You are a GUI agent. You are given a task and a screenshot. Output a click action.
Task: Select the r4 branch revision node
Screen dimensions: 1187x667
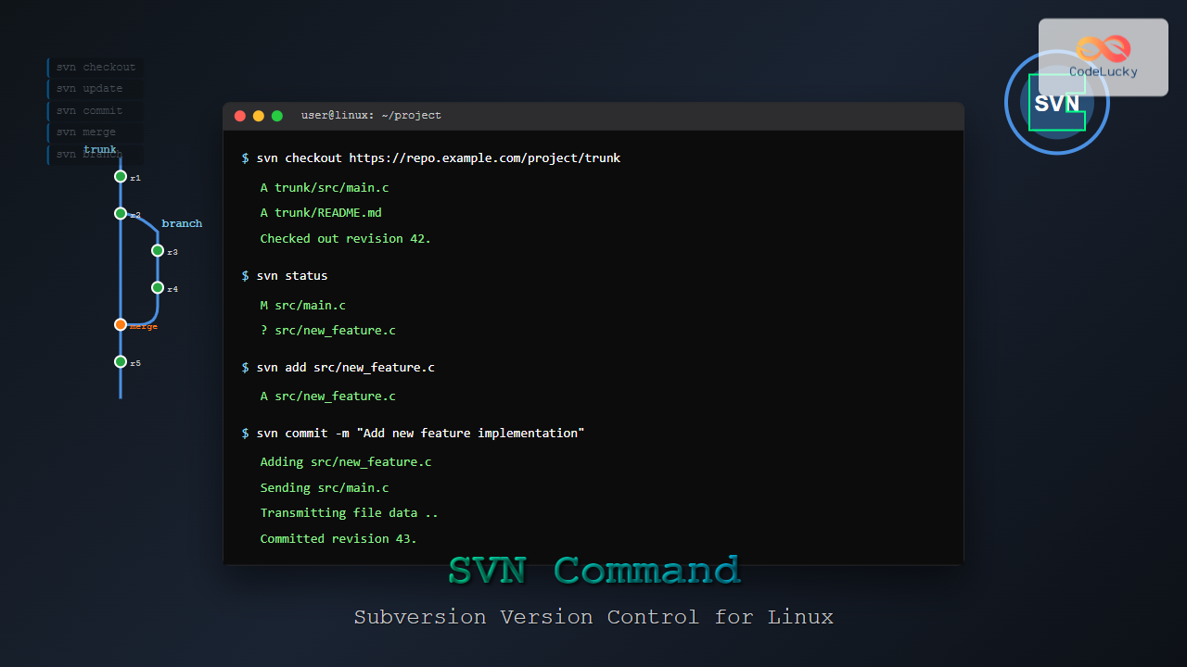pyautogui.click(x=158, y=288)
